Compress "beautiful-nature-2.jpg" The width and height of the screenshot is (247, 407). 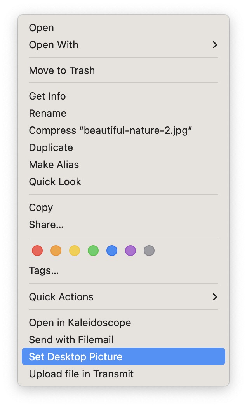pos(111,131)
